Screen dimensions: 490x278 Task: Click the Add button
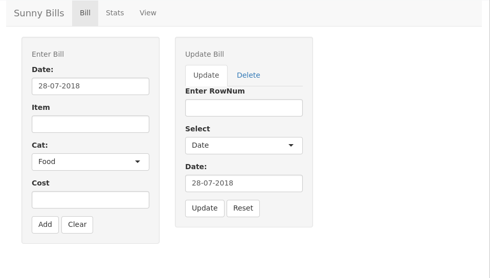[45, 224]
